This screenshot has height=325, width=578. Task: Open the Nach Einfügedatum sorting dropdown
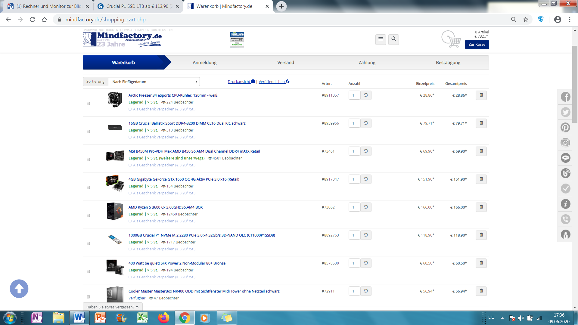pos(154,82)
